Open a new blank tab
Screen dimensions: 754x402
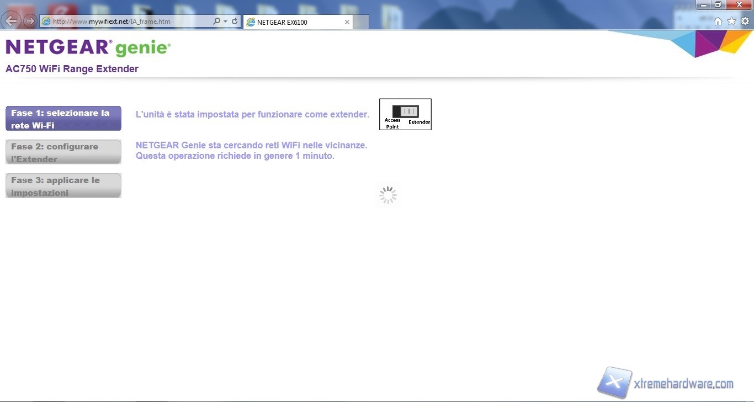coord(361,23)
